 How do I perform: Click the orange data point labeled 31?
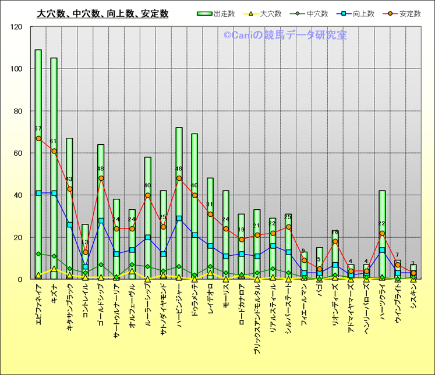[x=210, y=214]
